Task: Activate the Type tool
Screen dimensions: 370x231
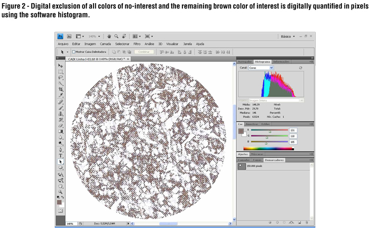Action: click(x=60, y=156)
